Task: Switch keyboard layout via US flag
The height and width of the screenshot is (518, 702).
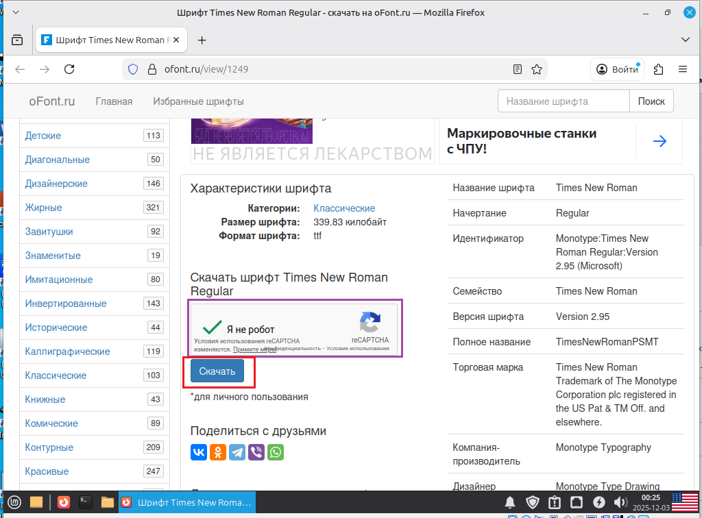Action: [685, 502]
